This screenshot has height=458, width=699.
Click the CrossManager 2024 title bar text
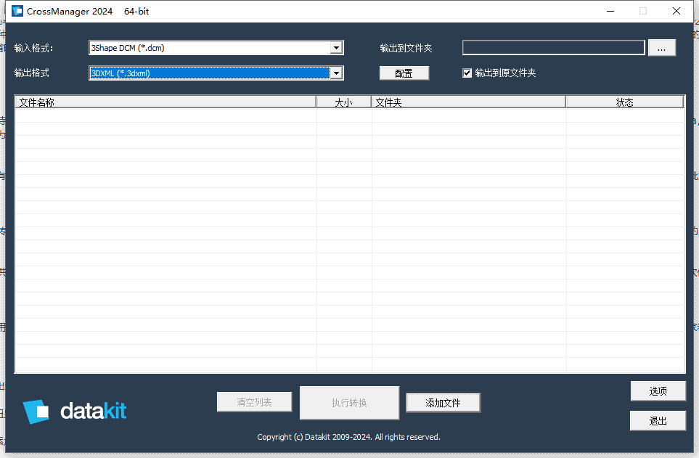click(x=70, y=11)
